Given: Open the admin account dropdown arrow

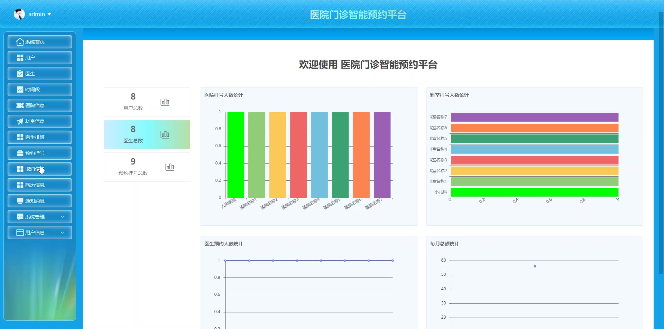Looking at the screenshot, I should 49,14.
